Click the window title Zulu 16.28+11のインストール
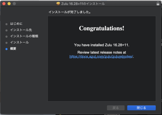This screenshot has width=162, height=115. coord(83,4)
